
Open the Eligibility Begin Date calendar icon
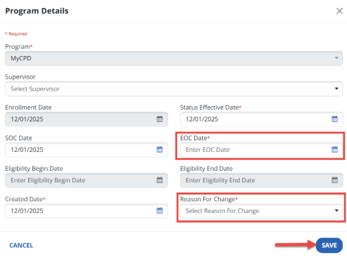coord(159,180)
